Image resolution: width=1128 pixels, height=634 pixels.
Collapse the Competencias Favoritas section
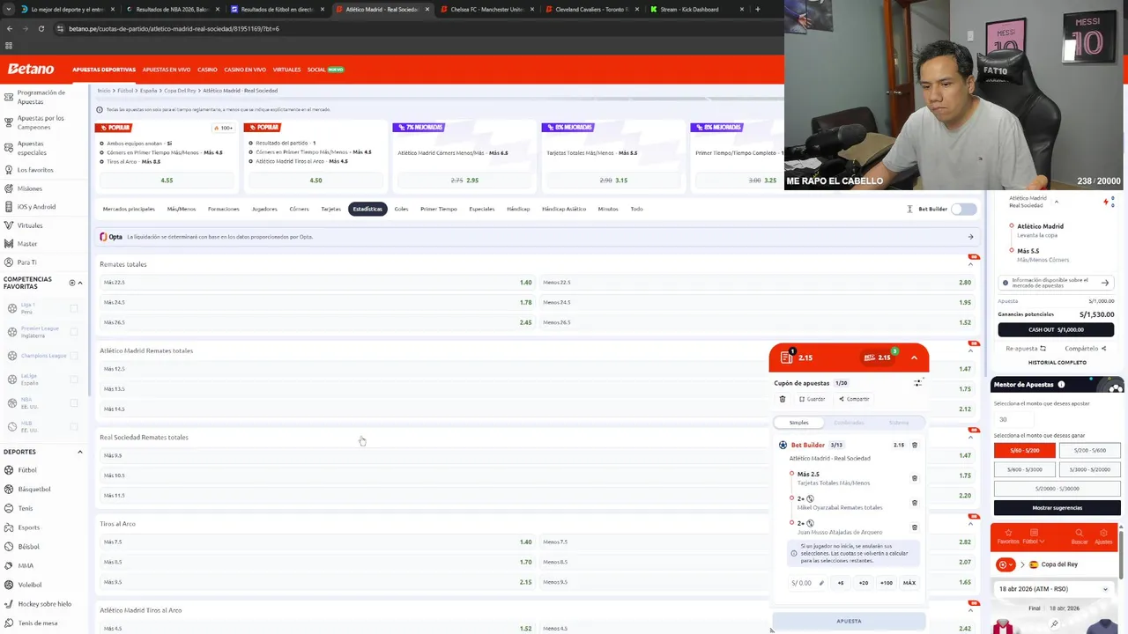click(x=80, y=283)
